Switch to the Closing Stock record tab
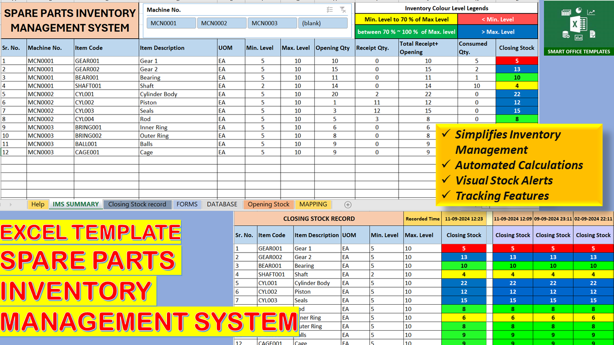This screenshot has width=614, height=345. point(137,204)
